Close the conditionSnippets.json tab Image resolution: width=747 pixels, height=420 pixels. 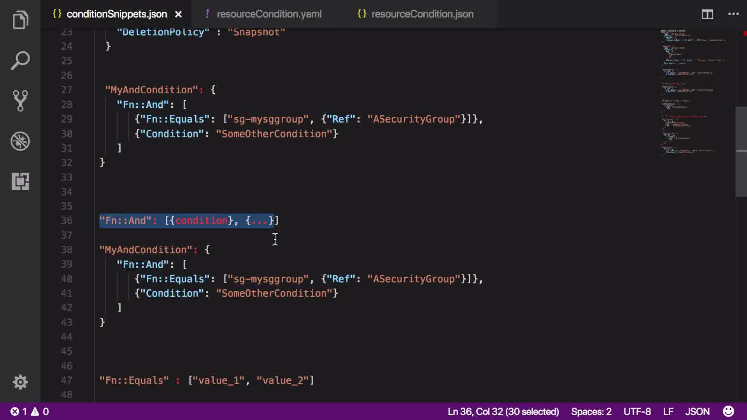click(178, 14)
